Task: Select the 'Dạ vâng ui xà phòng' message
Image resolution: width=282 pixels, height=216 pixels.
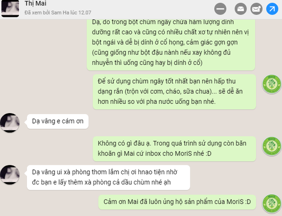Action: click(109, 177)
